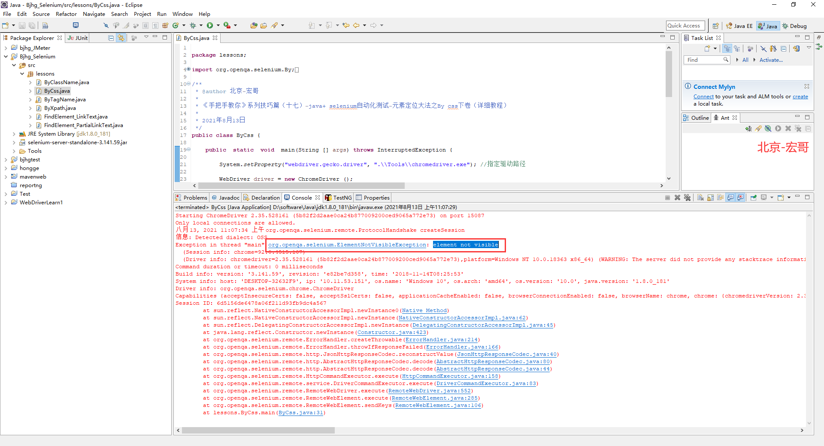Click Add Buildfiles with Search in Ant view

coord(758,128)
